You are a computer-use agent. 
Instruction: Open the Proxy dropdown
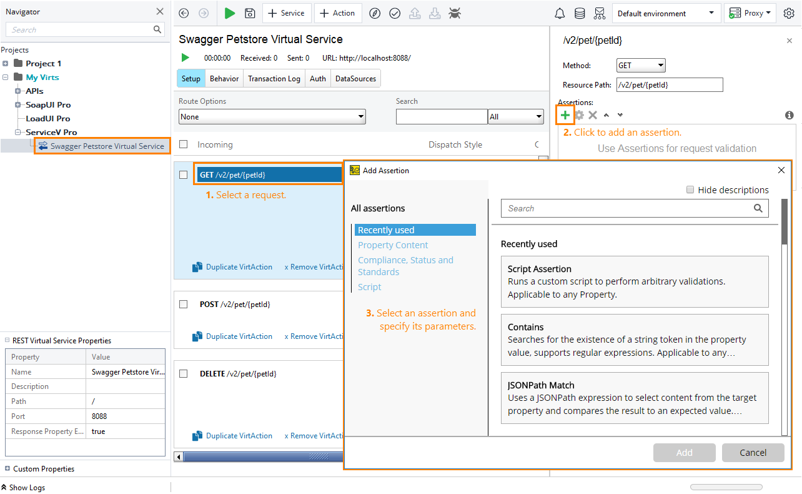click(x=750, y=13)
